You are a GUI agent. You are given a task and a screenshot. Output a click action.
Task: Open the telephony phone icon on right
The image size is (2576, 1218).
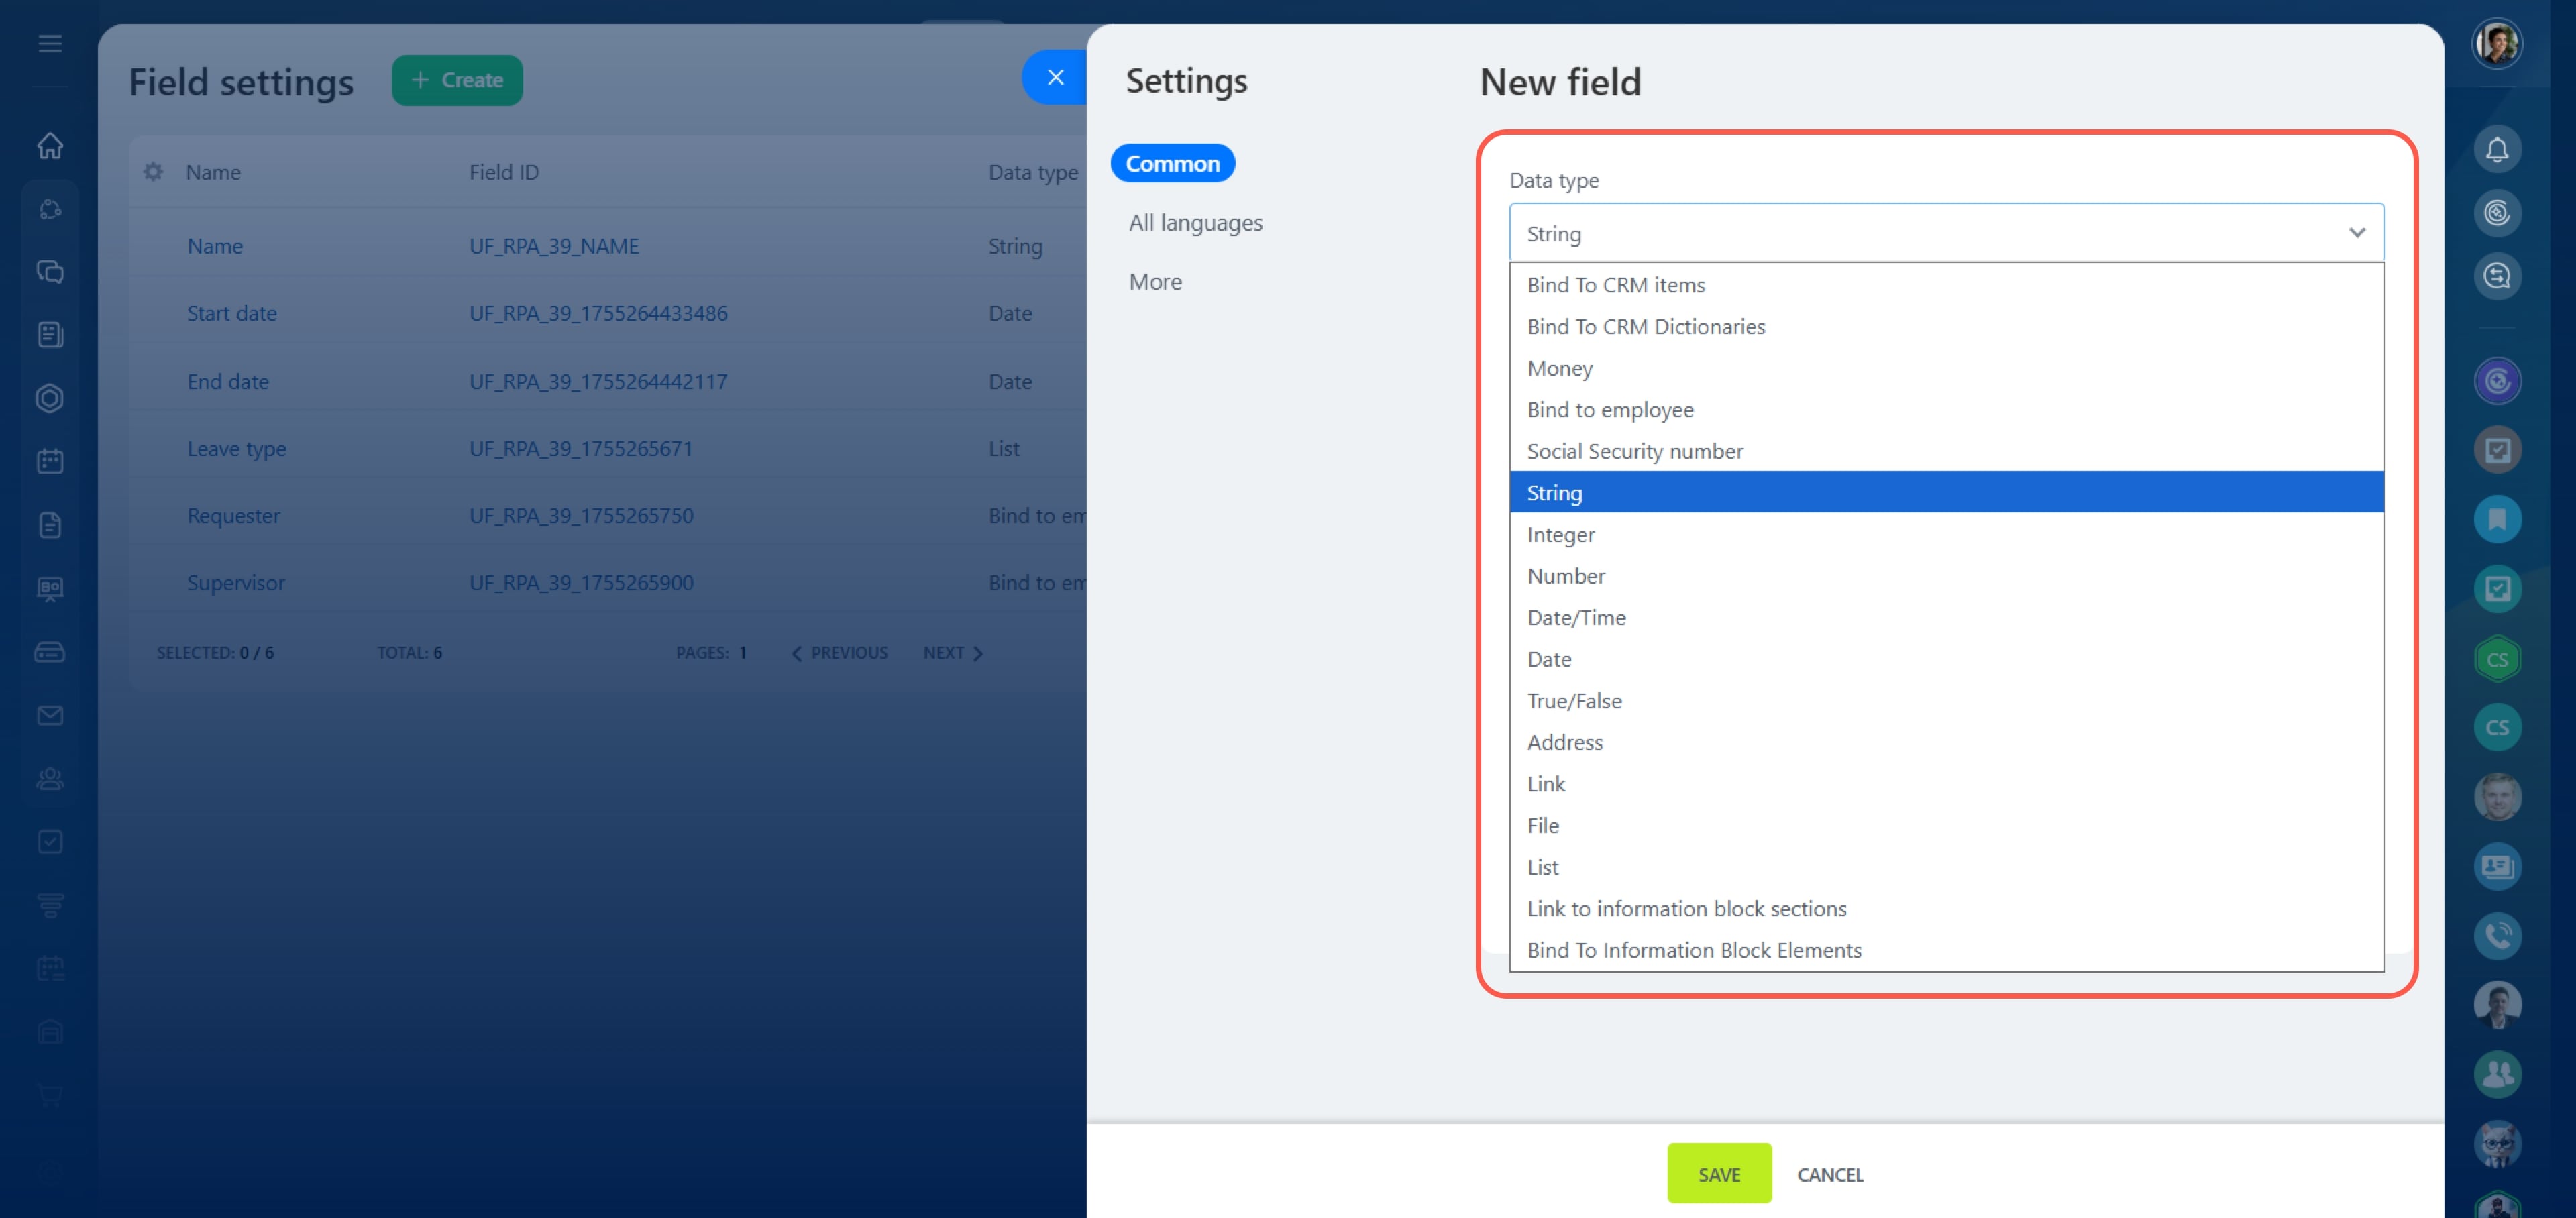[2496, 936]
